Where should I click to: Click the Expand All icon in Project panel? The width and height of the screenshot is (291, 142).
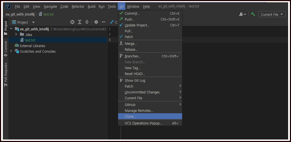pos(80,22)
